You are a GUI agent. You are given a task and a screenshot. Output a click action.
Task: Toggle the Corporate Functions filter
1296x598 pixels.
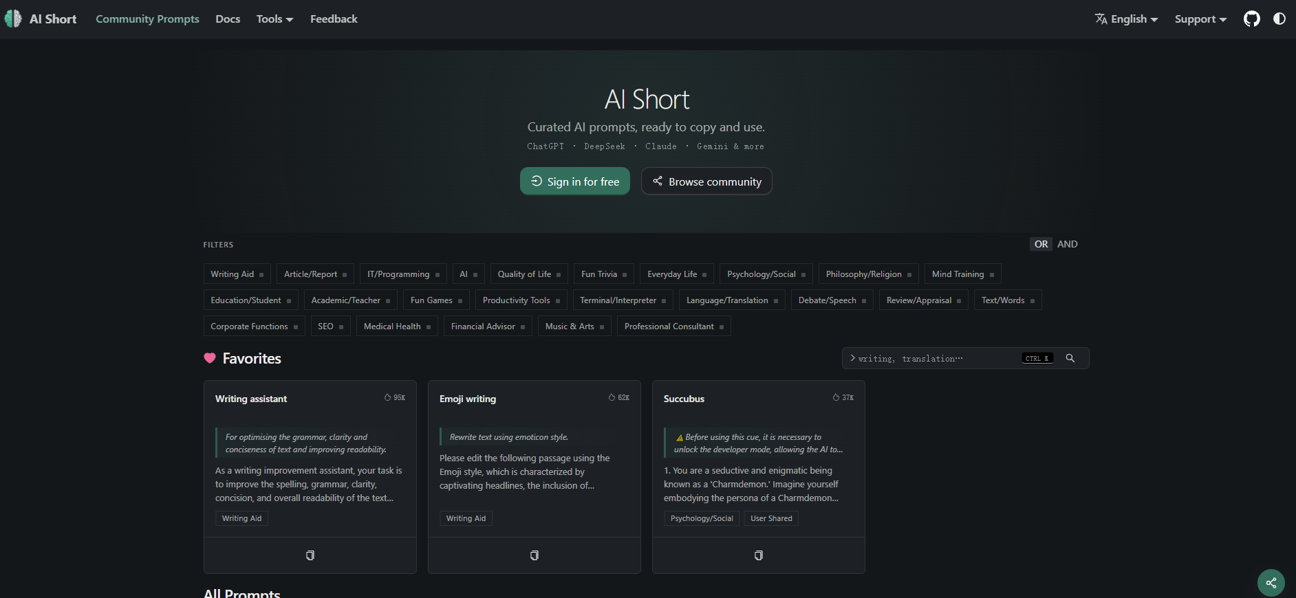(x=254, y=326)
